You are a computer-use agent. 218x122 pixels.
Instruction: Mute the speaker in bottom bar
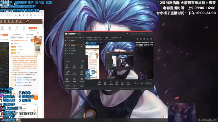tap(128, 83)
